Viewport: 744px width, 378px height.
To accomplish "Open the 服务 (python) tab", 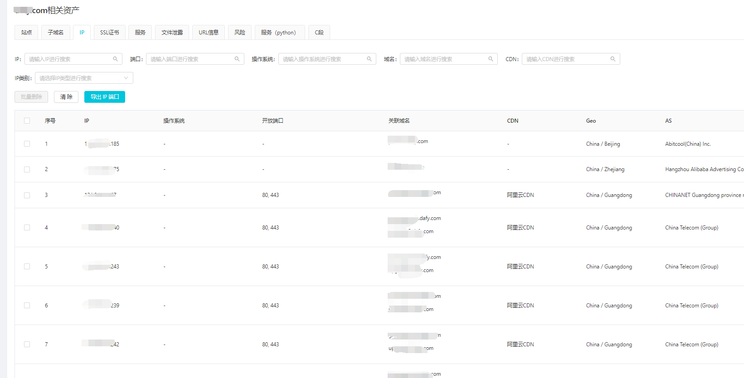I will 279,33.
